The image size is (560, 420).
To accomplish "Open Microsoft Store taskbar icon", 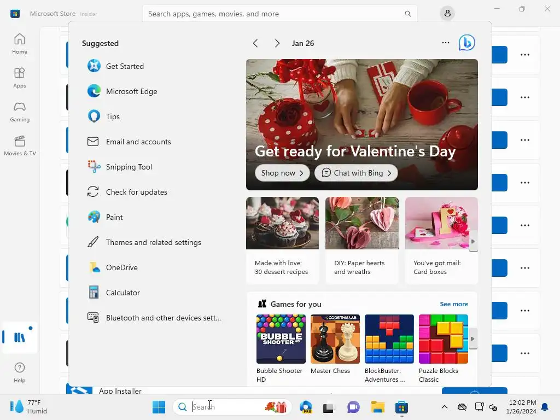I will [401, 407].
